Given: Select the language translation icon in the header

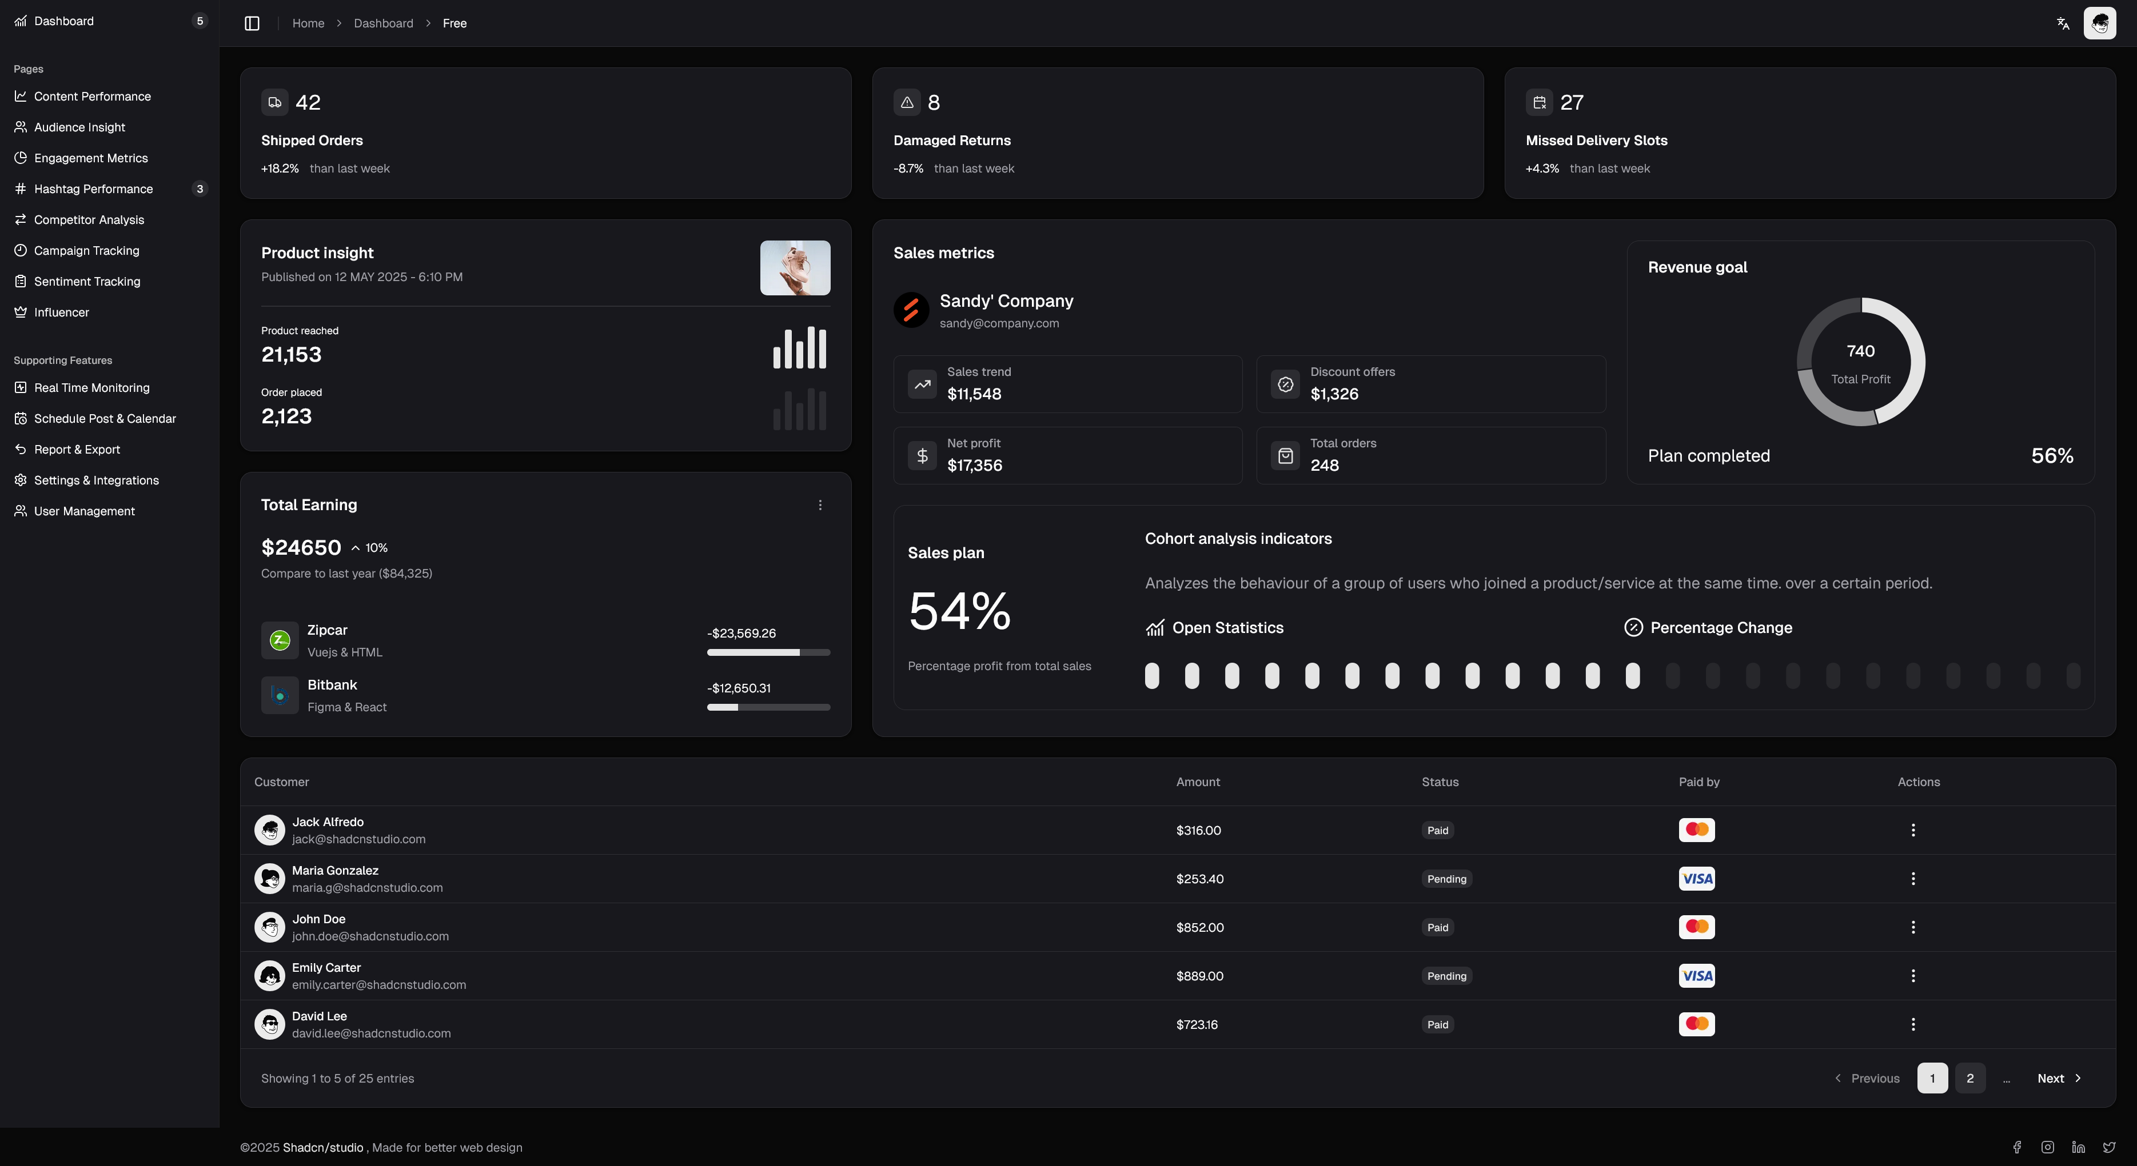Looking at the screenshot, I should [2062, 22].
